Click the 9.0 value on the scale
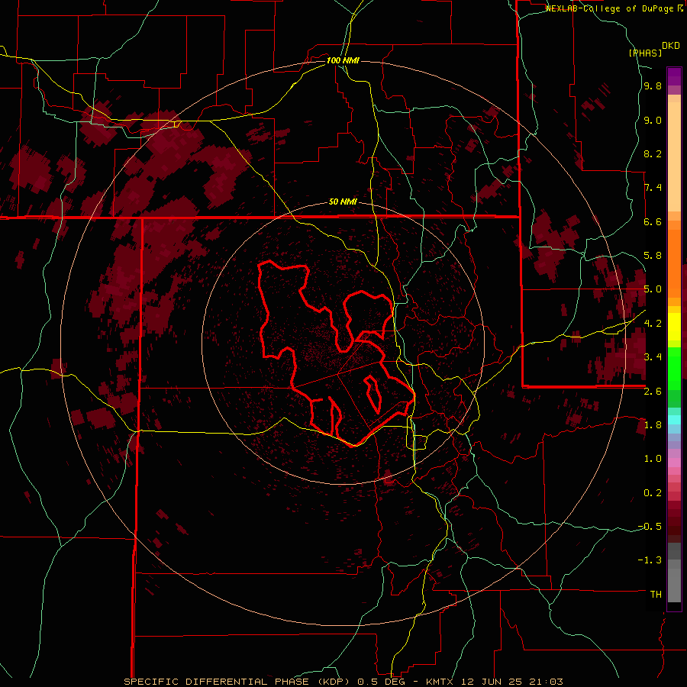687x687 pixels. coord(653,121)
